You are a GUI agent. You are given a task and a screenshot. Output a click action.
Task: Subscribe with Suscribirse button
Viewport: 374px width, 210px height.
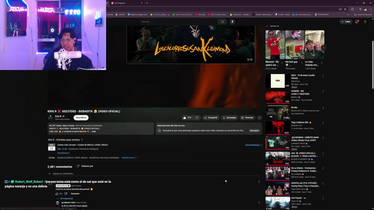81,118
